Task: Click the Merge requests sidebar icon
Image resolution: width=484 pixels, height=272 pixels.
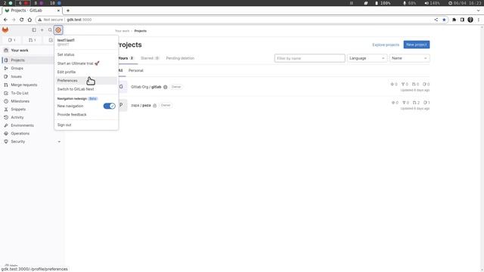Action: coord(6,85)
